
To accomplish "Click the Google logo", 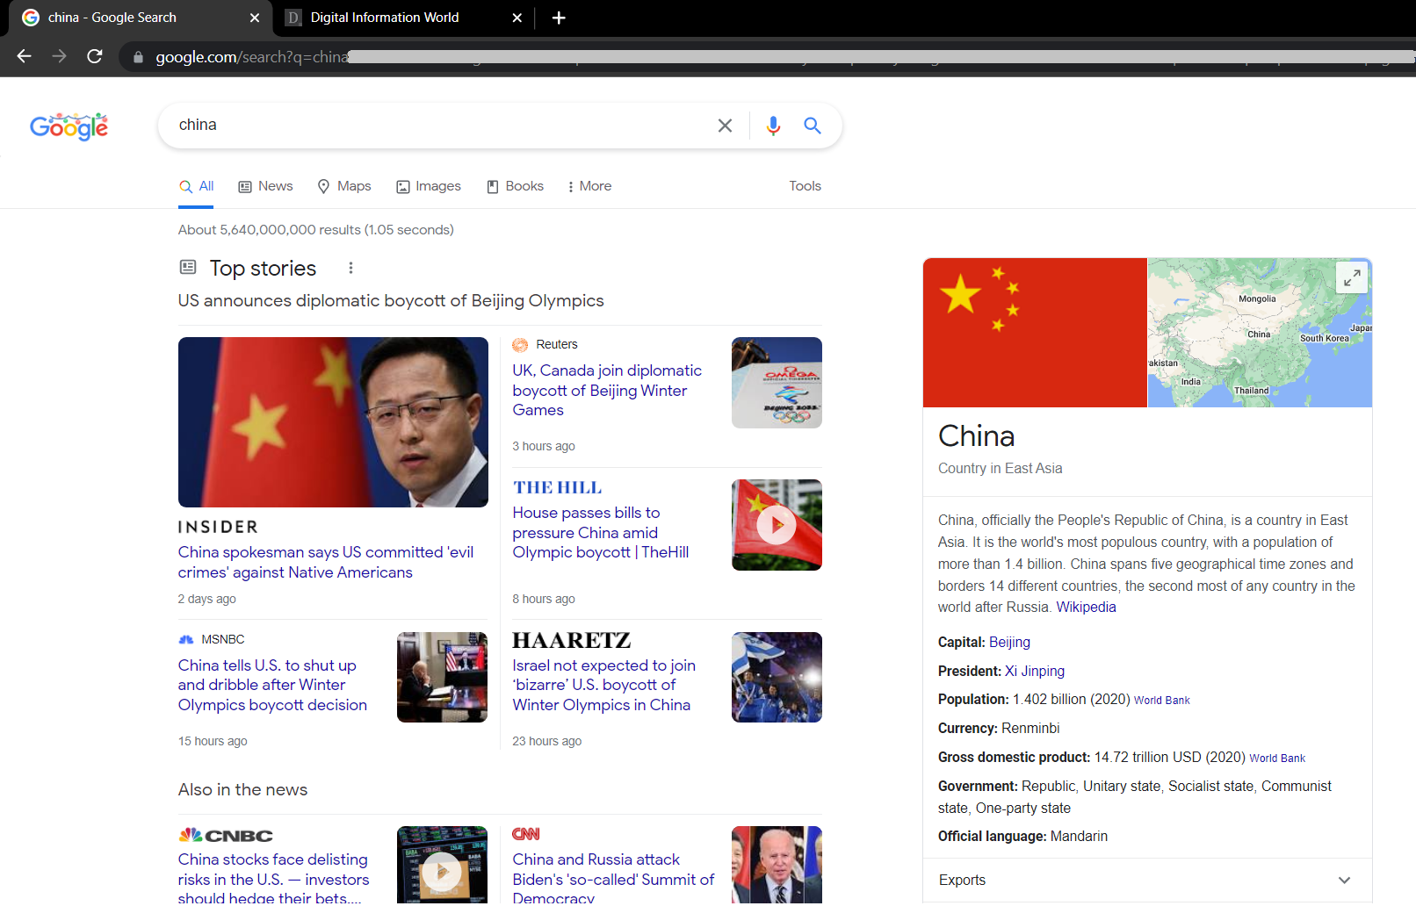I will tap(69, 126).
